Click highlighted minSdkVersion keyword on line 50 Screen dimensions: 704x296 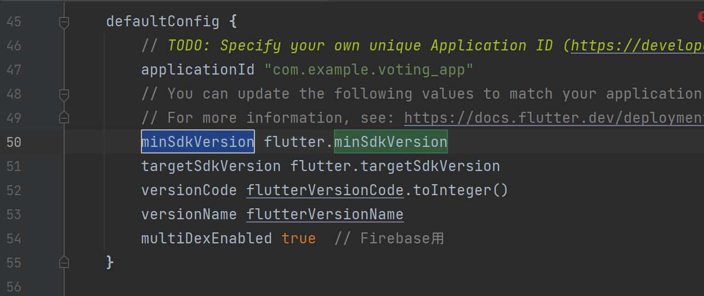click(x=198, y=142)
